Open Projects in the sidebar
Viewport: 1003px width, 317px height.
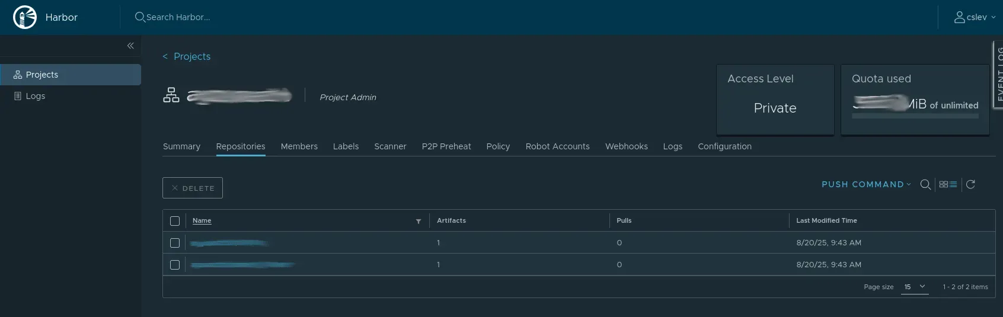(71, 75)
